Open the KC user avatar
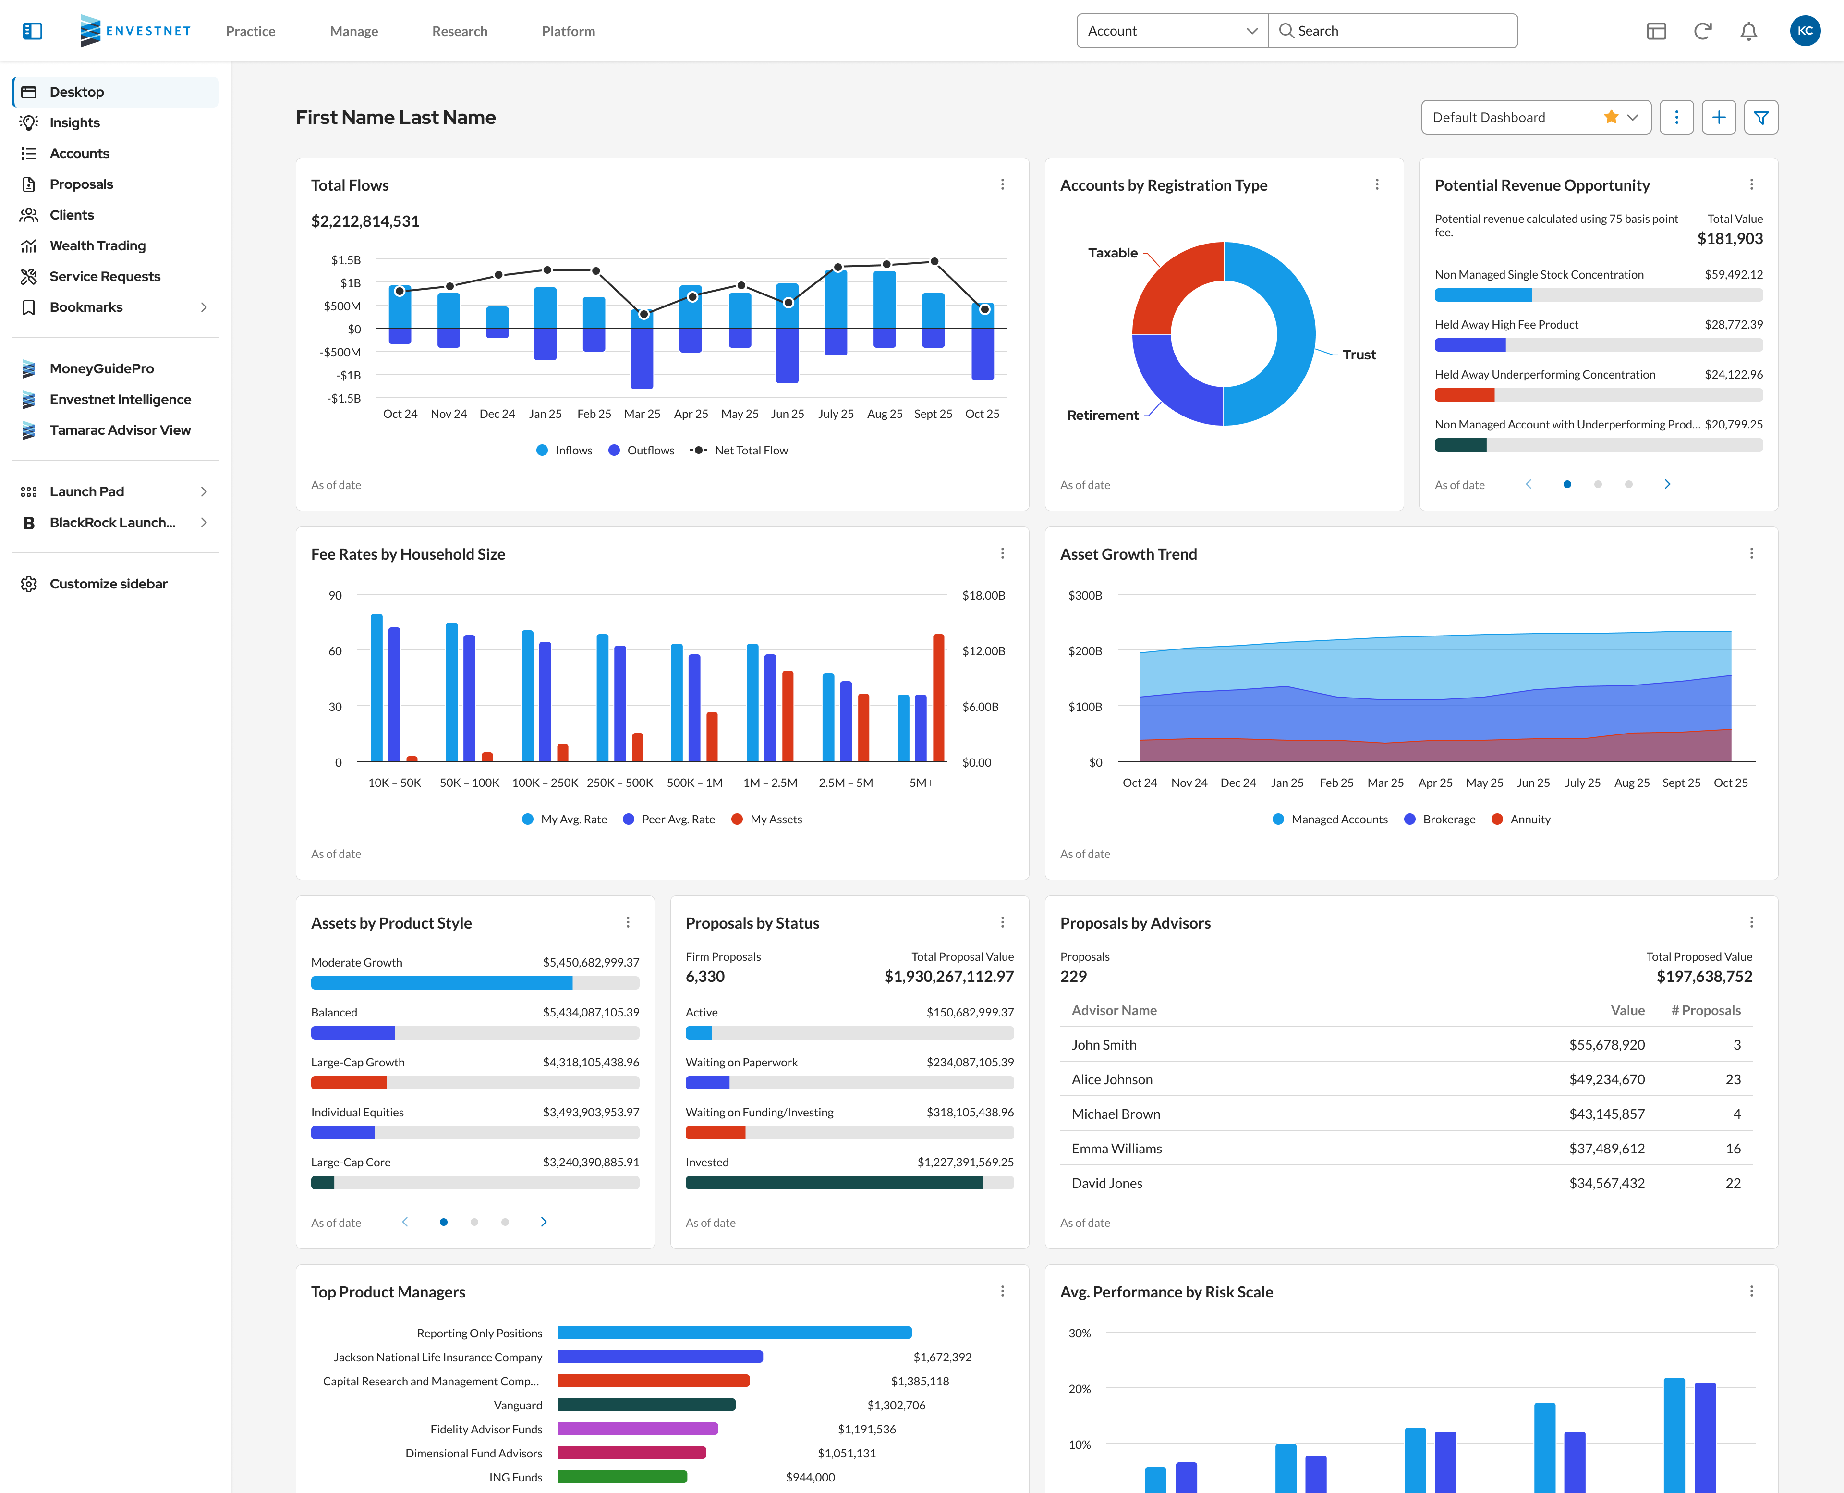1844x1493 pixels. [x=1805, y=31]
